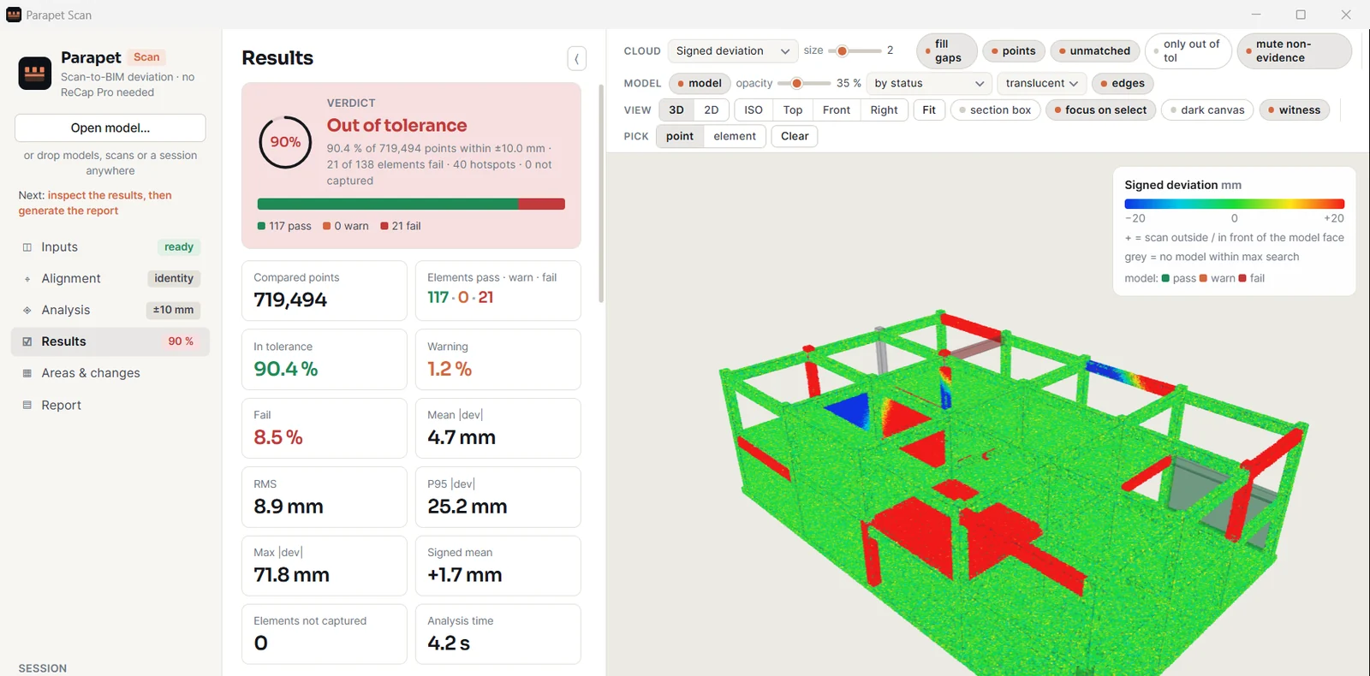Toggle the unmatched points display
Image resolution: width=1370 pixels, height=676 pixels.
[x=1095, y=51]
